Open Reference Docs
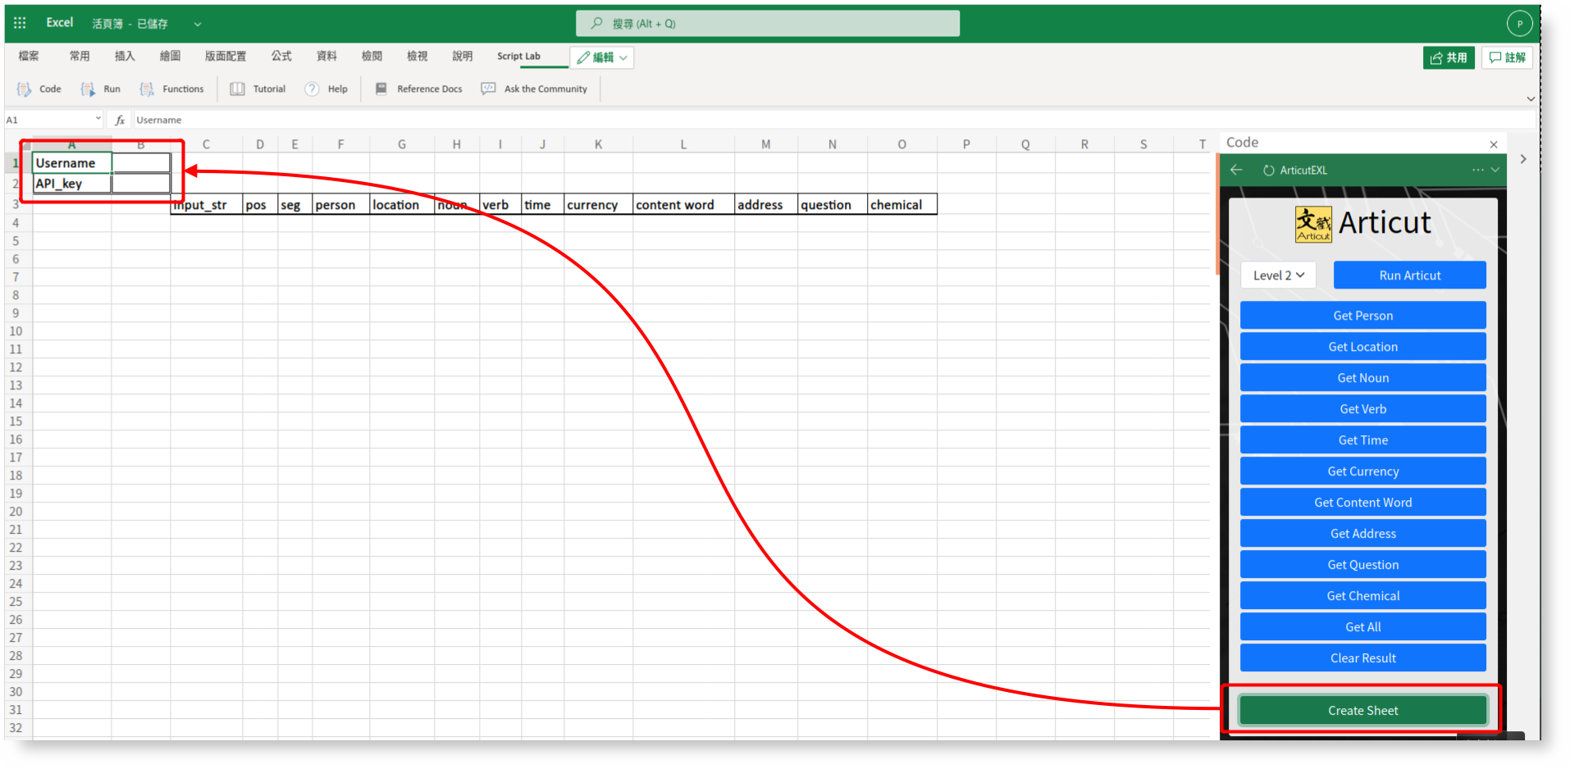 (419, 89)
